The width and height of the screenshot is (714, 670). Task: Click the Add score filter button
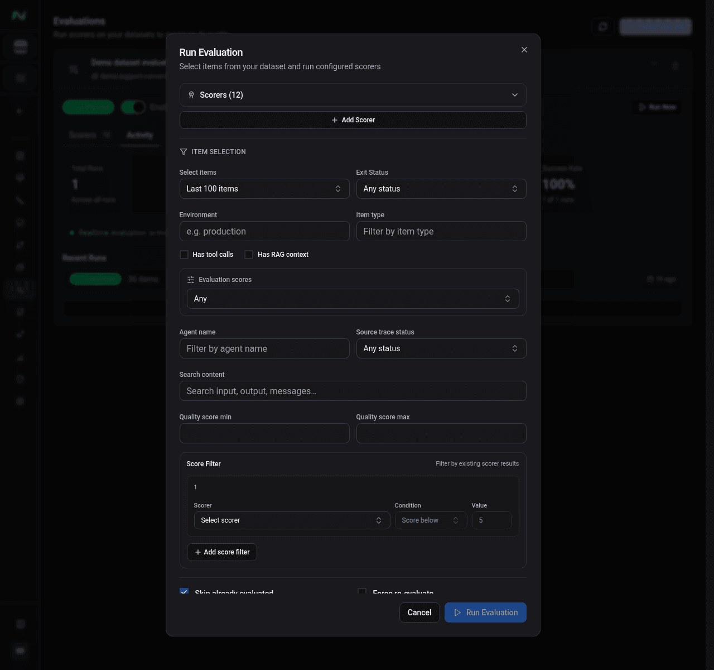222,552
